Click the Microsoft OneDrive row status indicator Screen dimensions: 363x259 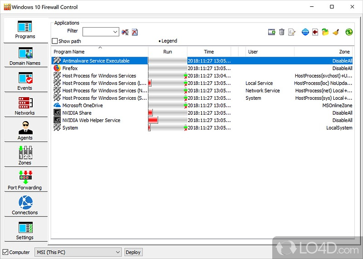(186, 105)
